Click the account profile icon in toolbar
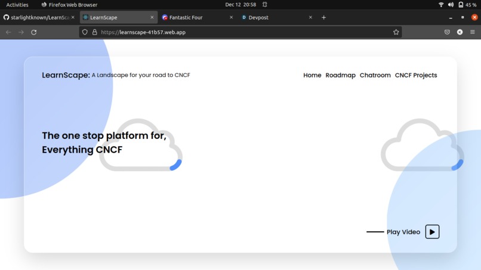 (x=460, y=32)
